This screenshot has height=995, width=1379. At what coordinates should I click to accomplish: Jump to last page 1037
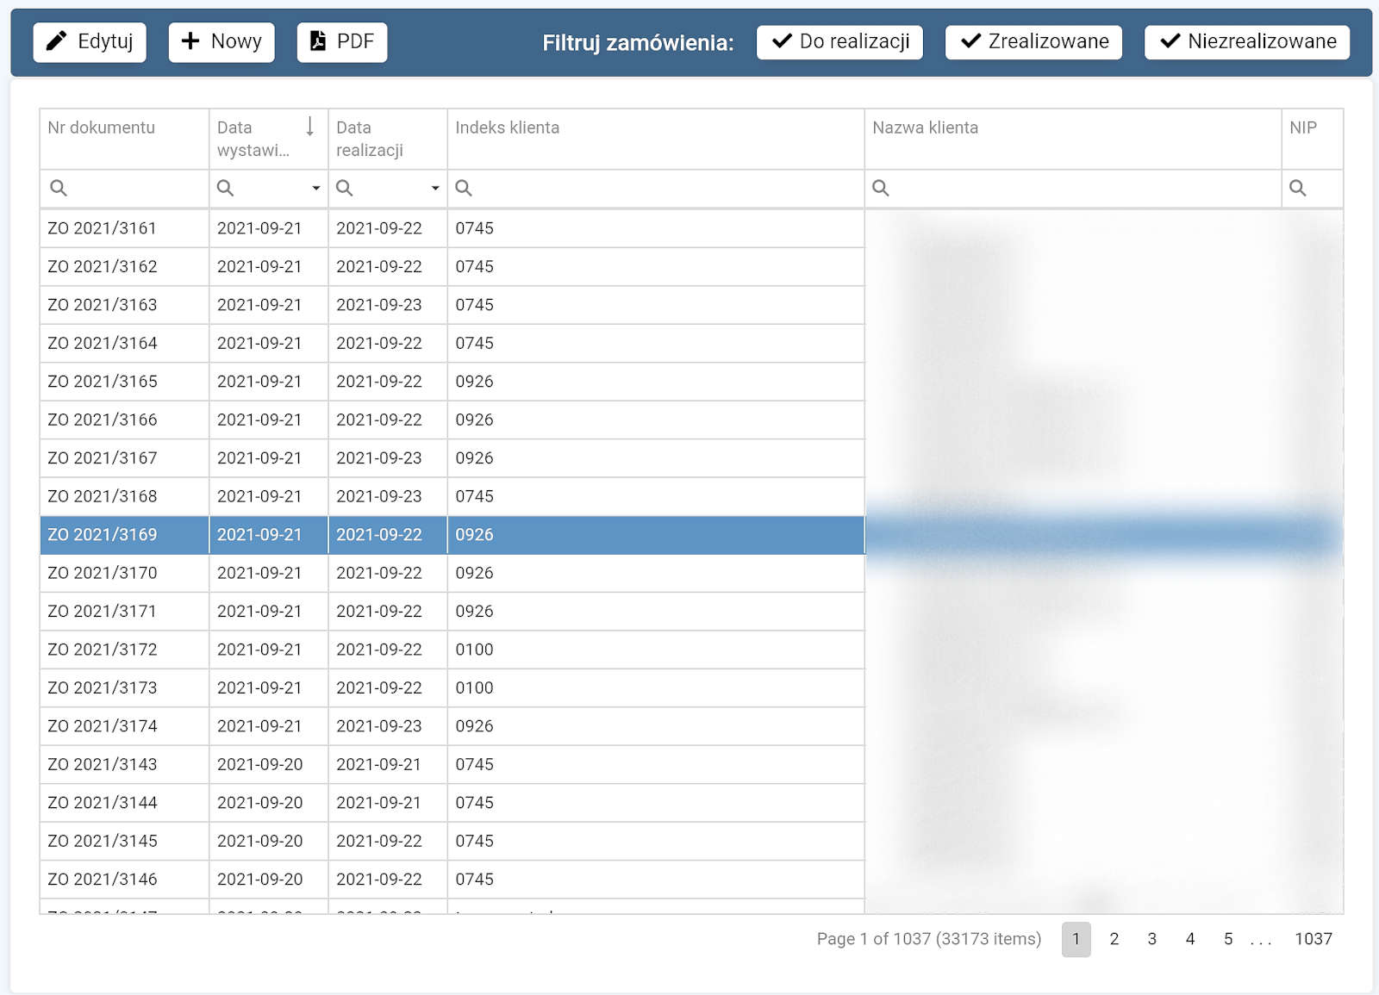[x=1313, y=939]
